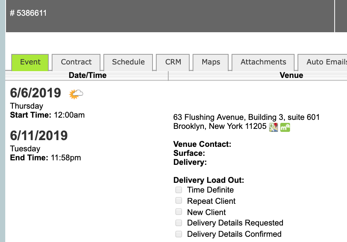Open the Google Maps icon after the address
The height and width of the screenshot is (242, 347).
coord(274,127)
